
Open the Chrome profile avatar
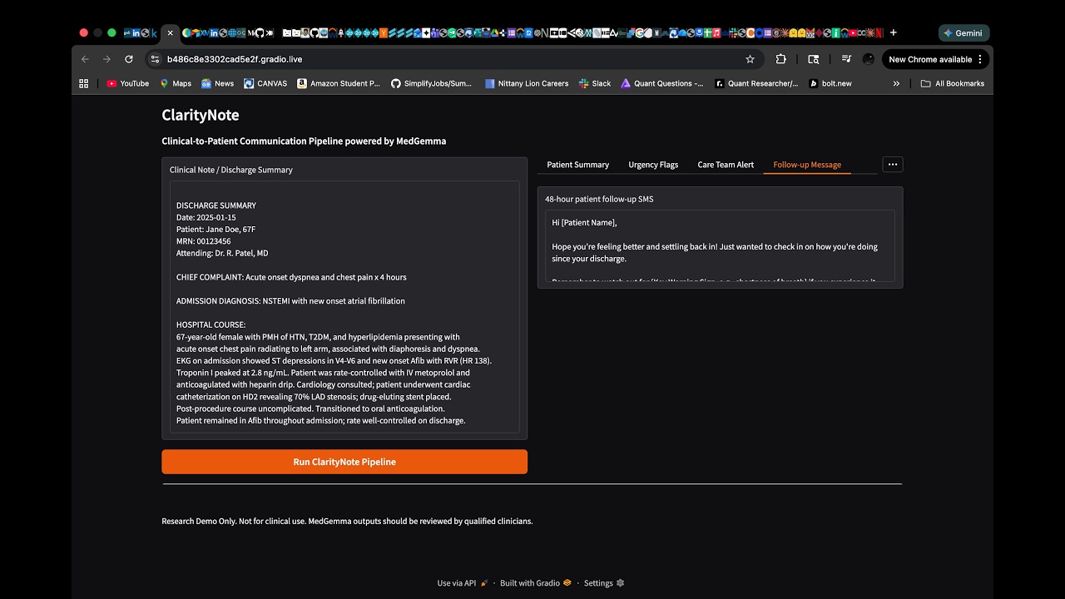point(869,59)
